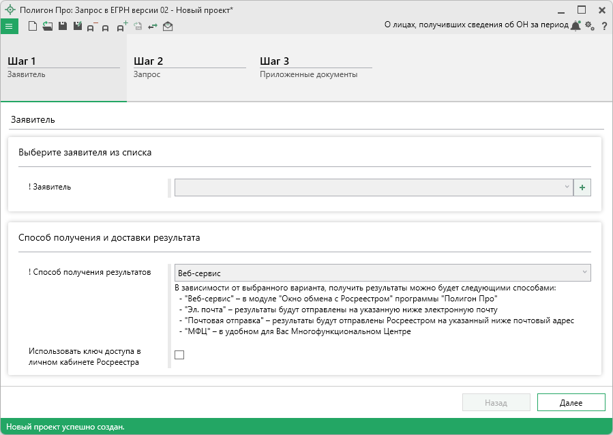The width and height of the screenshot is (613, 435).
Task: Go to Шаг 3 Приложенные документы tab
Action: point(315,67)
